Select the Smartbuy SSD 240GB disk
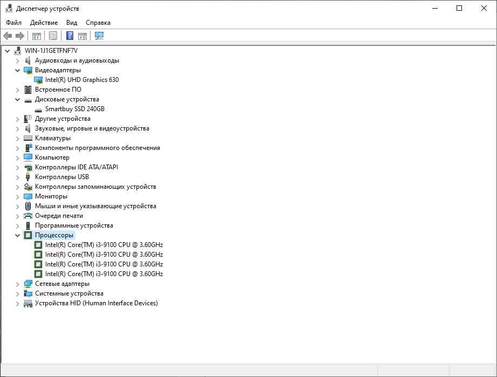The image size is (497, 377). 75,109
